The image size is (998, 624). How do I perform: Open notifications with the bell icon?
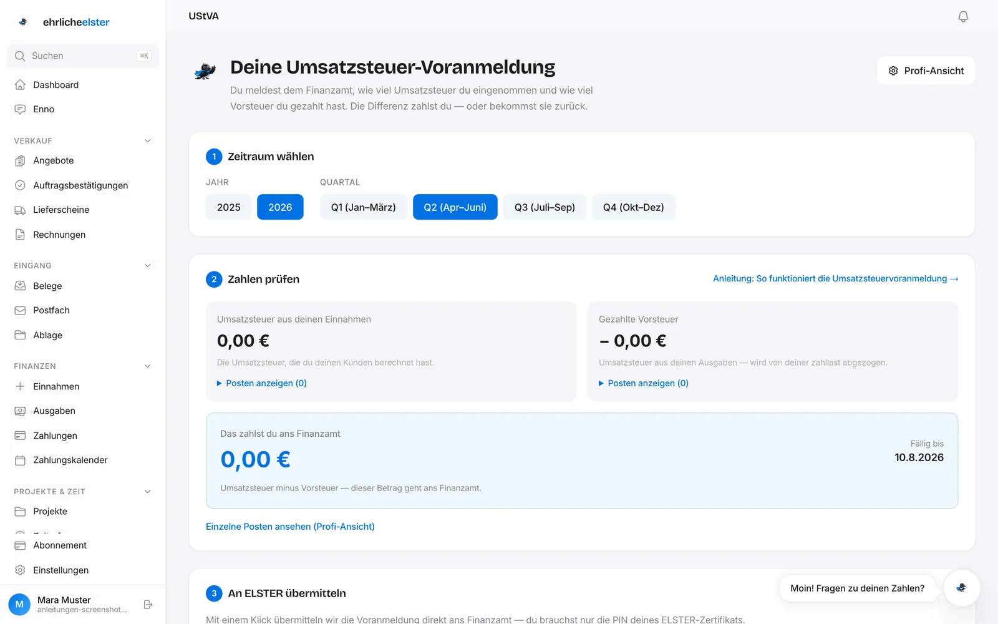coord(963,16)
